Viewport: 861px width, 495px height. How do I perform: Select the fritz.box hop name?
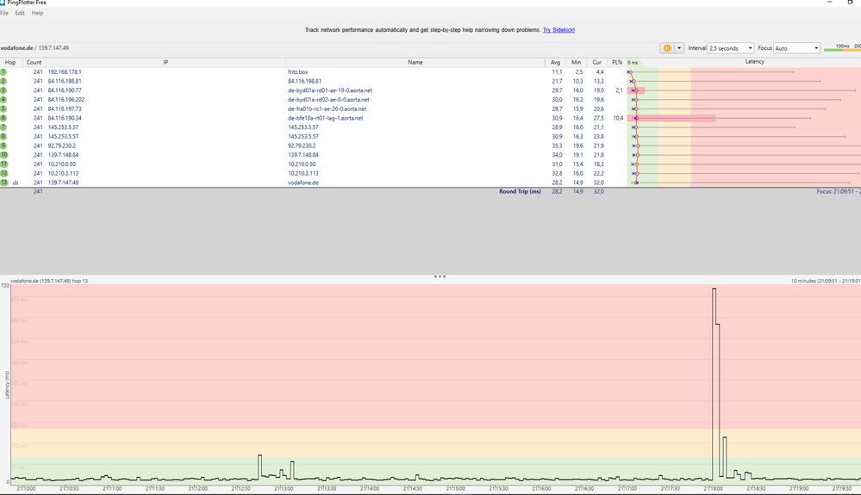(297, 71)
